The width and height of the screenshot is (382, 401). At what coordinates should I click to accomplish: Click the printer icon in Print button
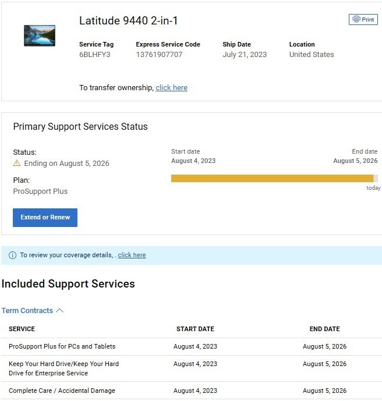point(356,19)
